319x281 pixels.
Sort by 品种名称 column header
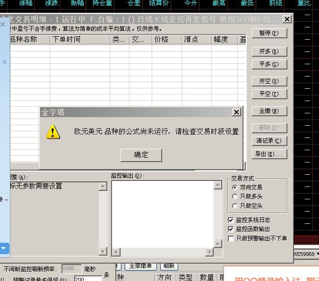tap(30, 40)
